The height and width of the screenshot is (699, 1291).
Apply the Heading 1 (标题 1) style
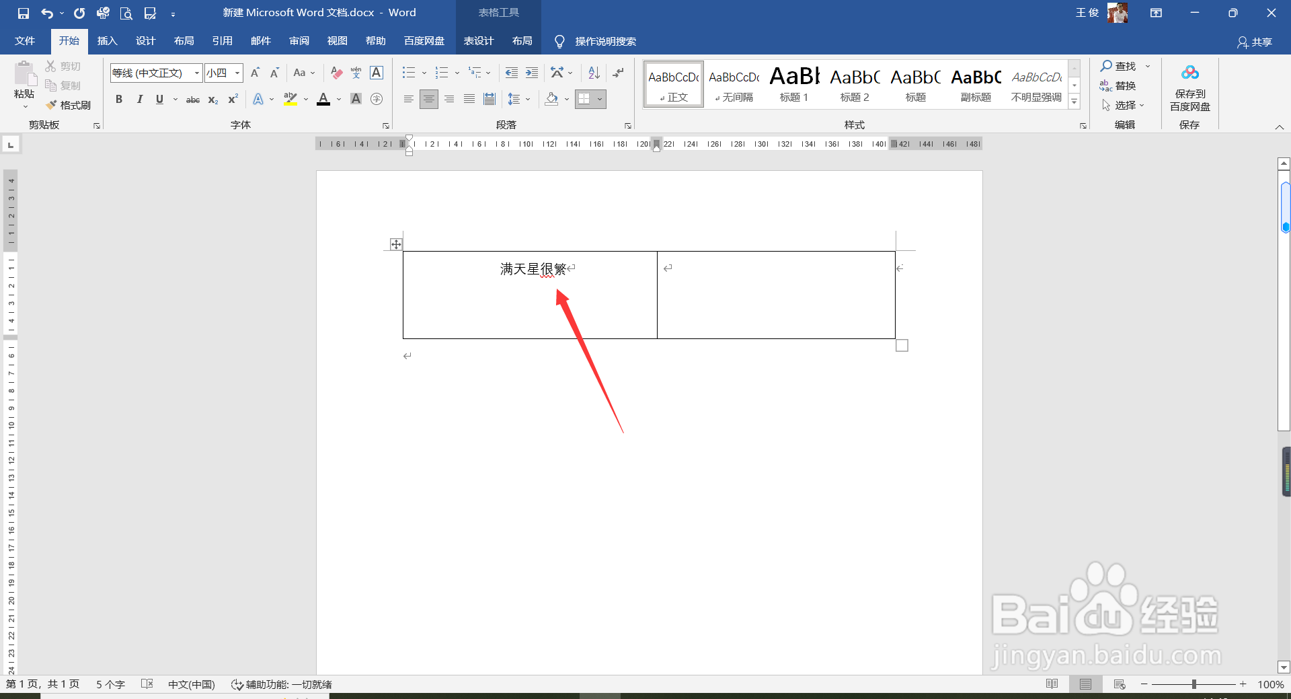[794, 83]
